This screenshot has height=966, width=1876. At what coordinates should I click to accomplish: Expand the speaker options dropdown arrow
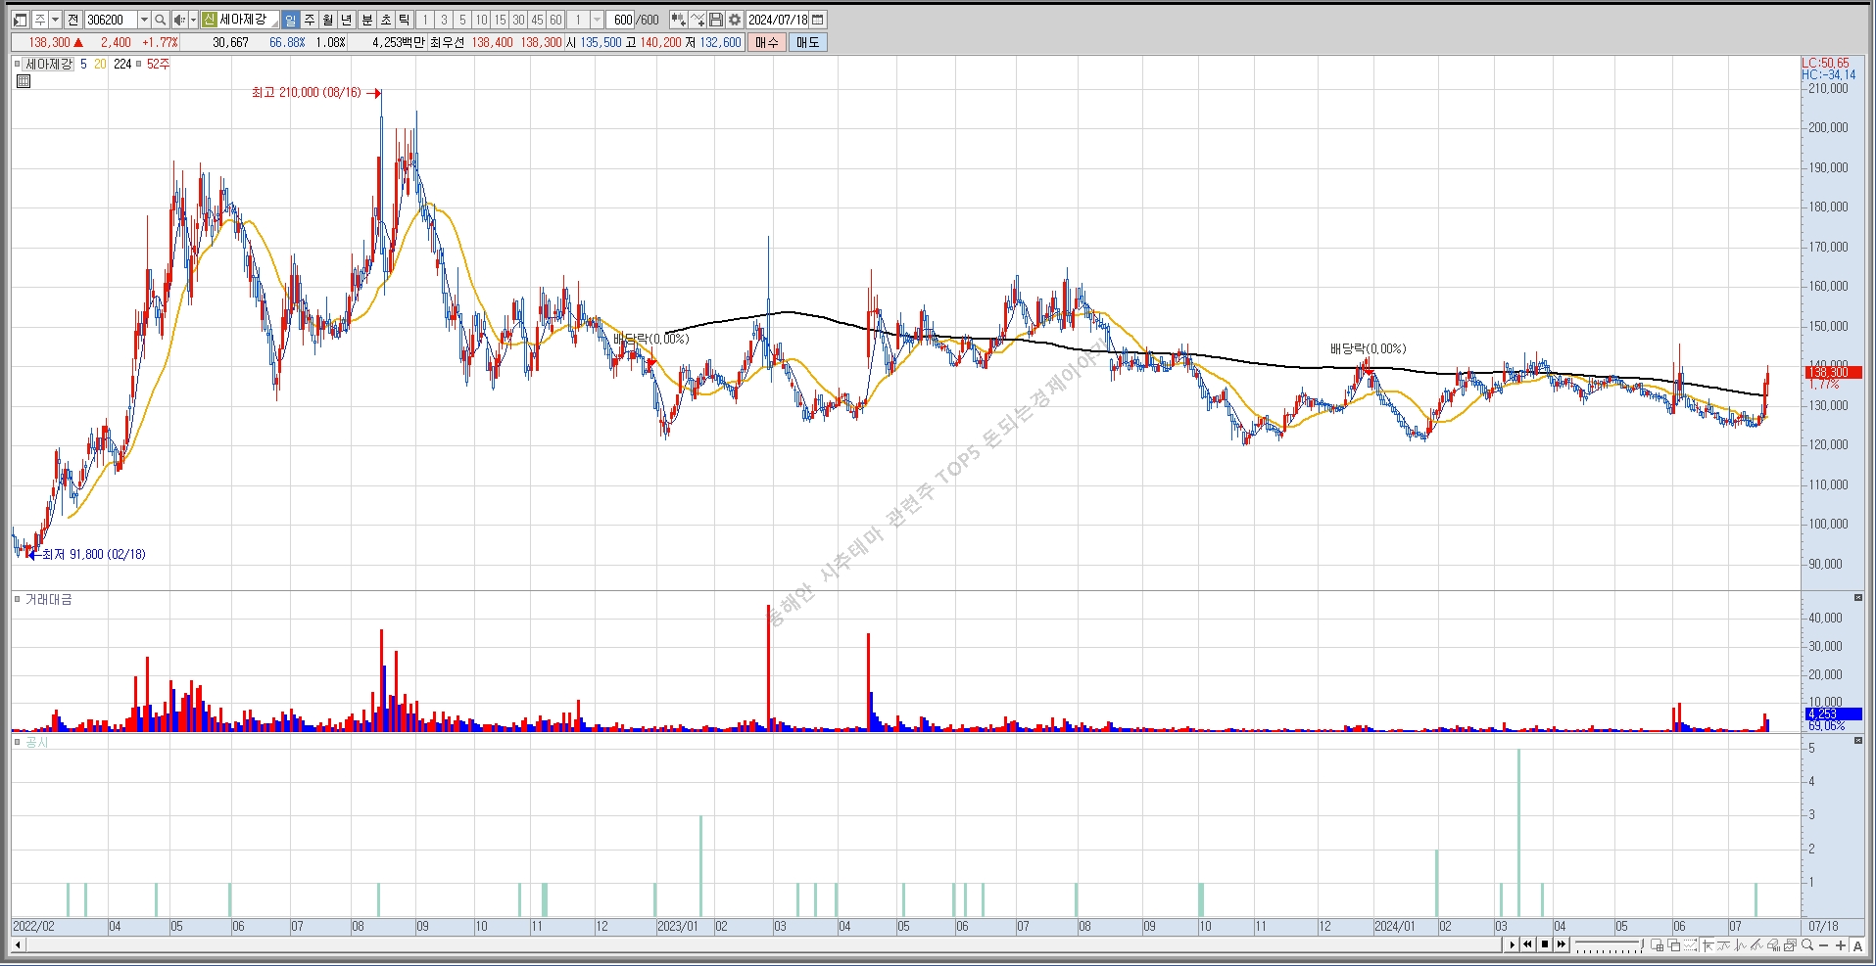pyautogui.click(x=193, y=20)
